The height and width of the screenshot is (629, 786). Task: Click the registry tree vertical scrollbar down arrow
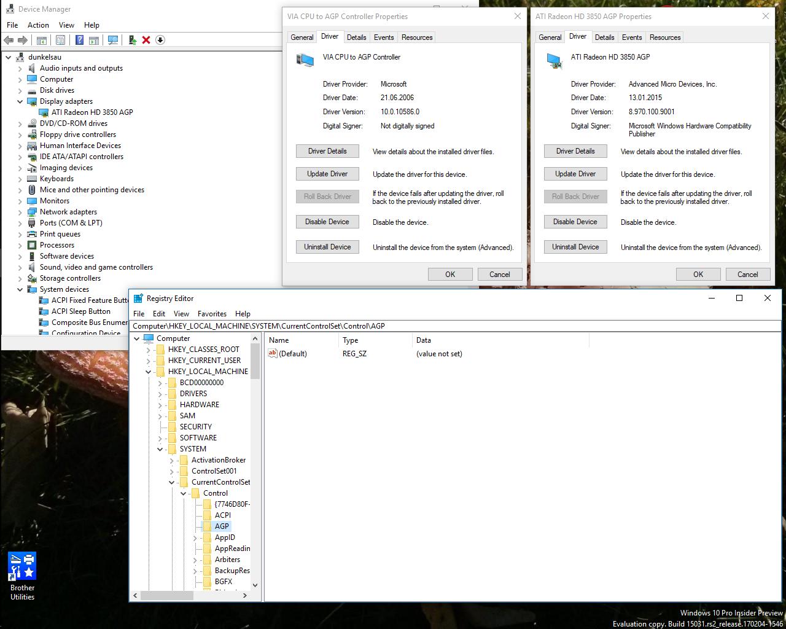255,585
